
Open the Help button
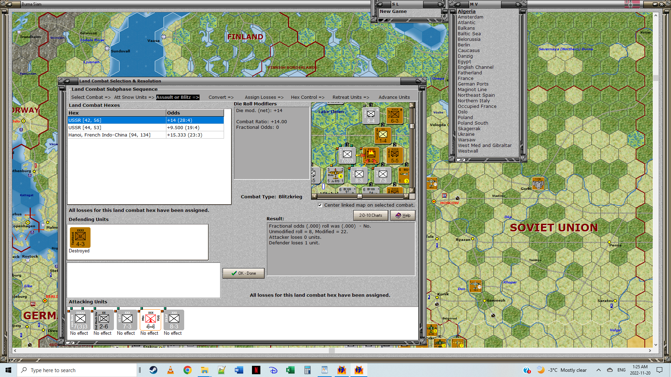coord(403,215)
